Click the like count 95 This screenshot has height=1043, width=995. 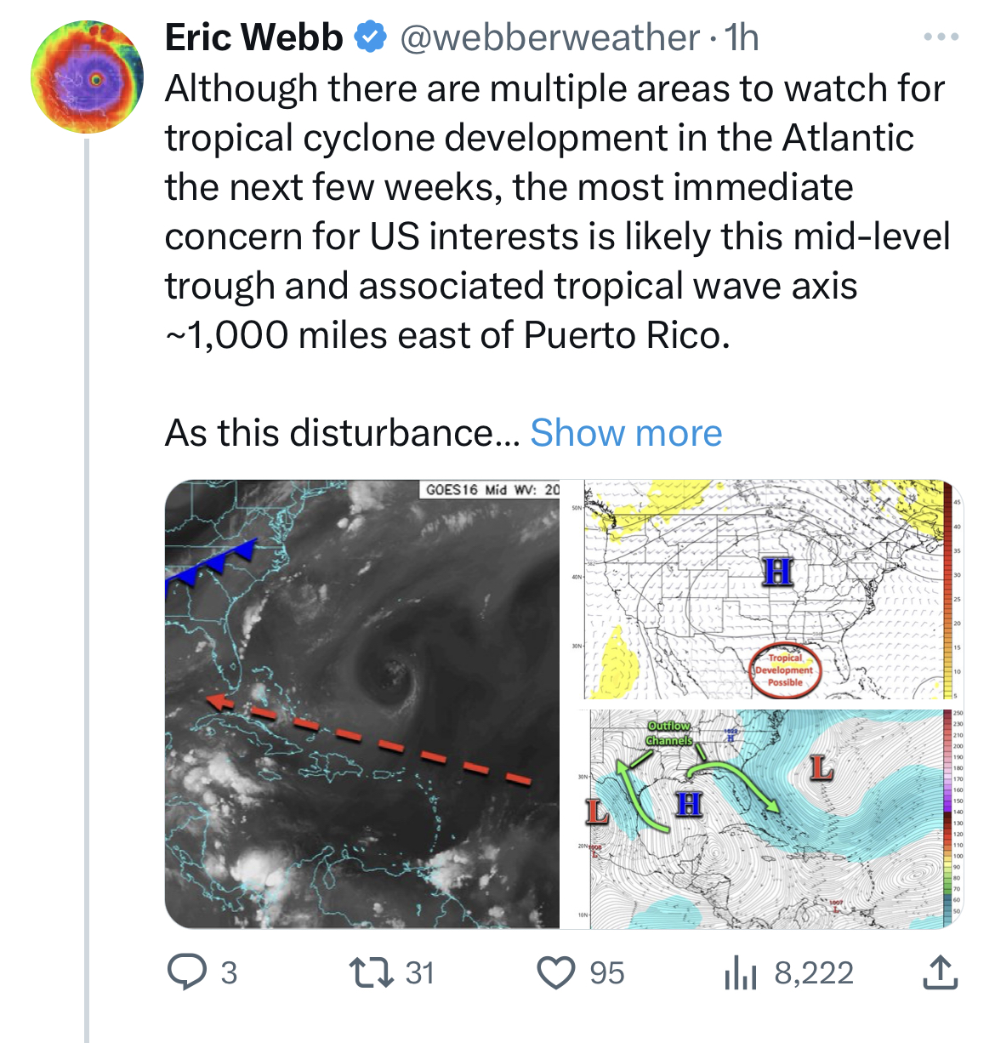coord(607,972)
